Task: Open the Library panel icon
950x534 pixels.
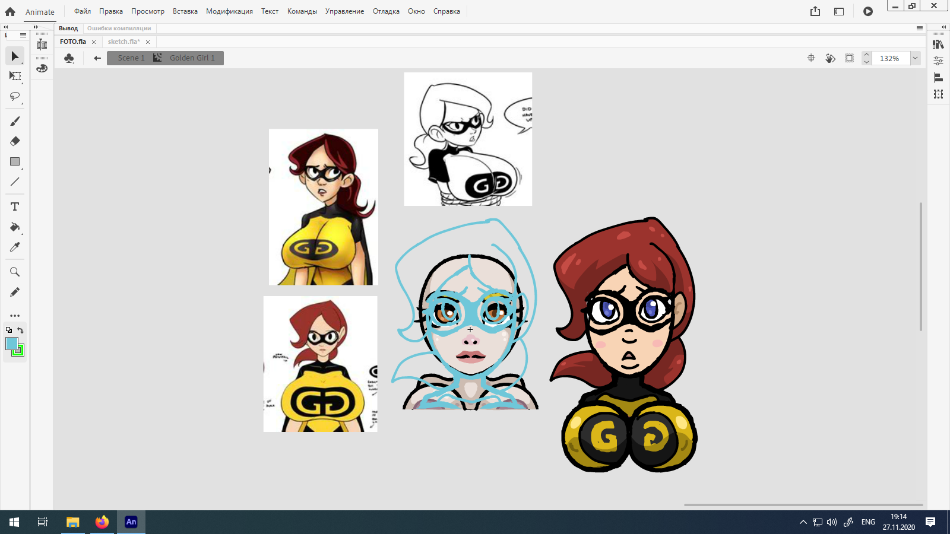Action: (x=938, y=44)
